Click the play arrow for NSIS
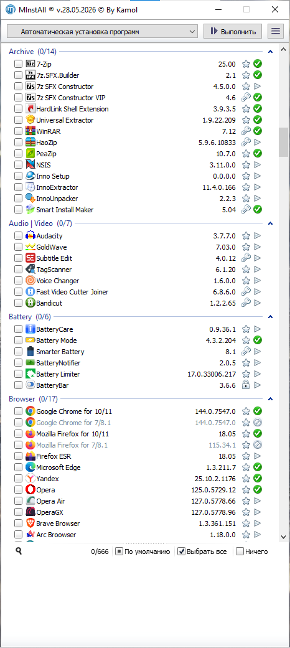Screen dimensions: 290x648 click(x=258, y=164)
